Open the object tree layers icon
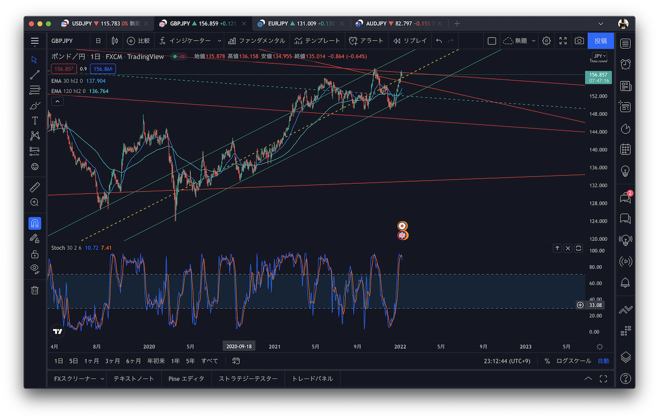This screenshot has height=420, width=659. (x=626, y=357)
